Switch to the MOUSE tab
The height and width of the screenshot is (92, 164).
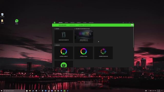pyautogui.click(x=66, y=22)
